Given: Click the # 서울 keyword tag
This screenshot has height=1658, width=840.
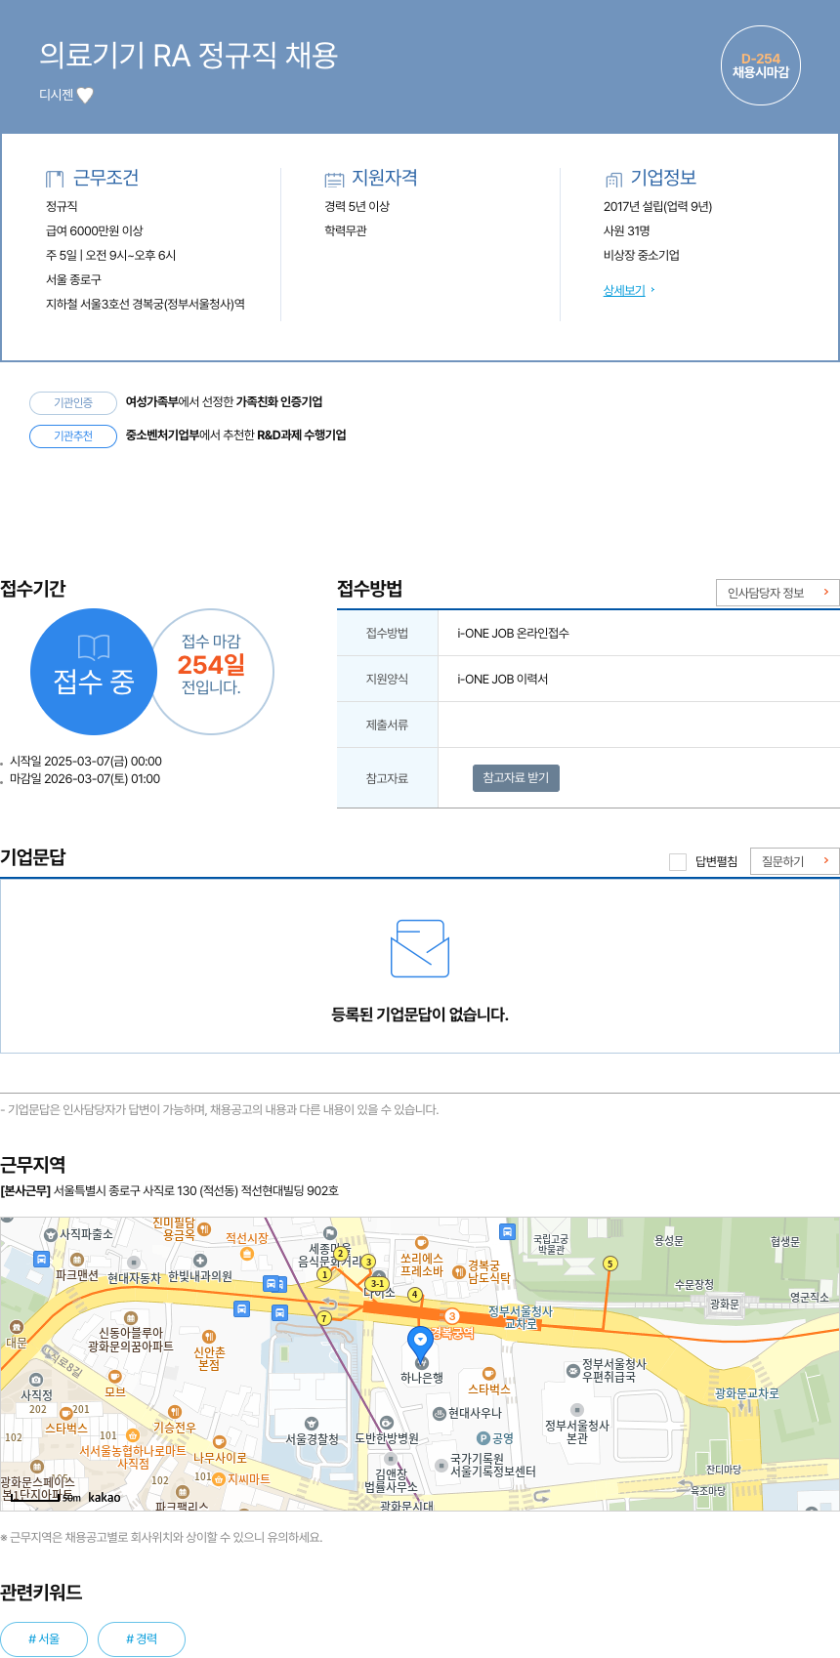Looking at the screenshot, I should point(44,1639).
